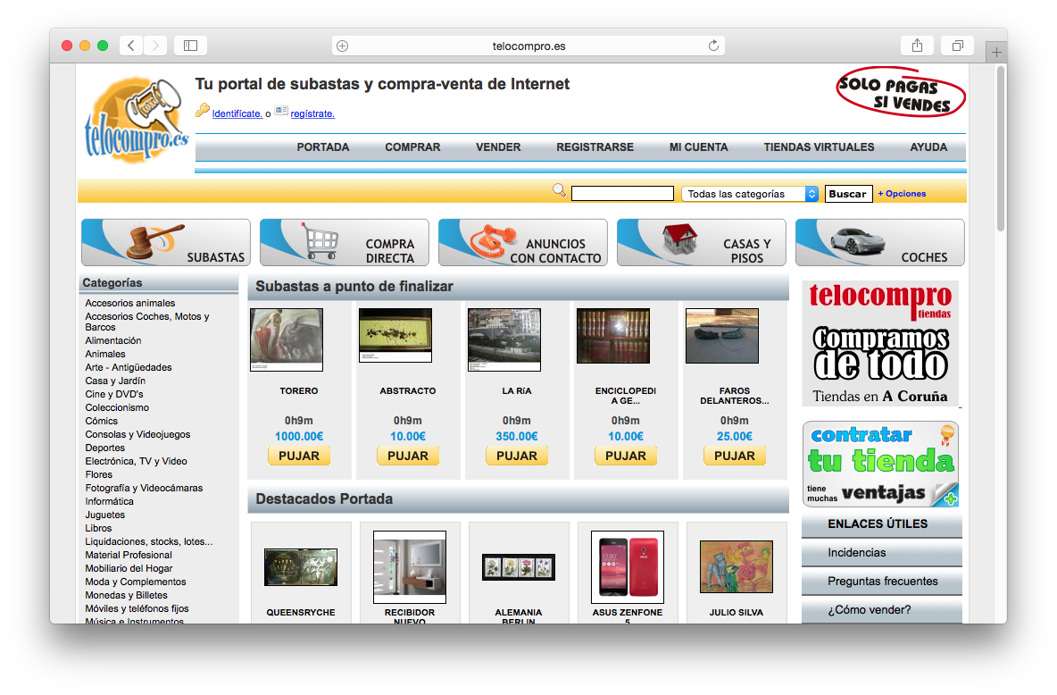Open the + Opciones search link
The height and width of the screenshot is (695, 1057).
[902, 194]
